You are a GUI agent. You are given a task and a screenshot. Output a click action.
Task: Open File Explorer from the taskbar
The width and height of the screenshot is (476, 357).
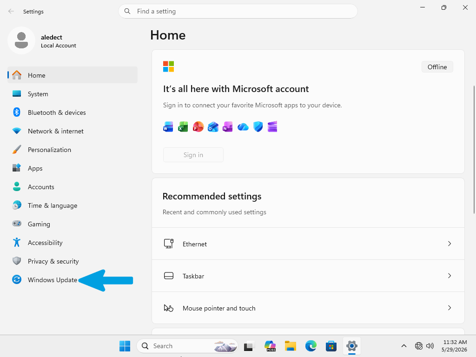[x=291, y=346]
